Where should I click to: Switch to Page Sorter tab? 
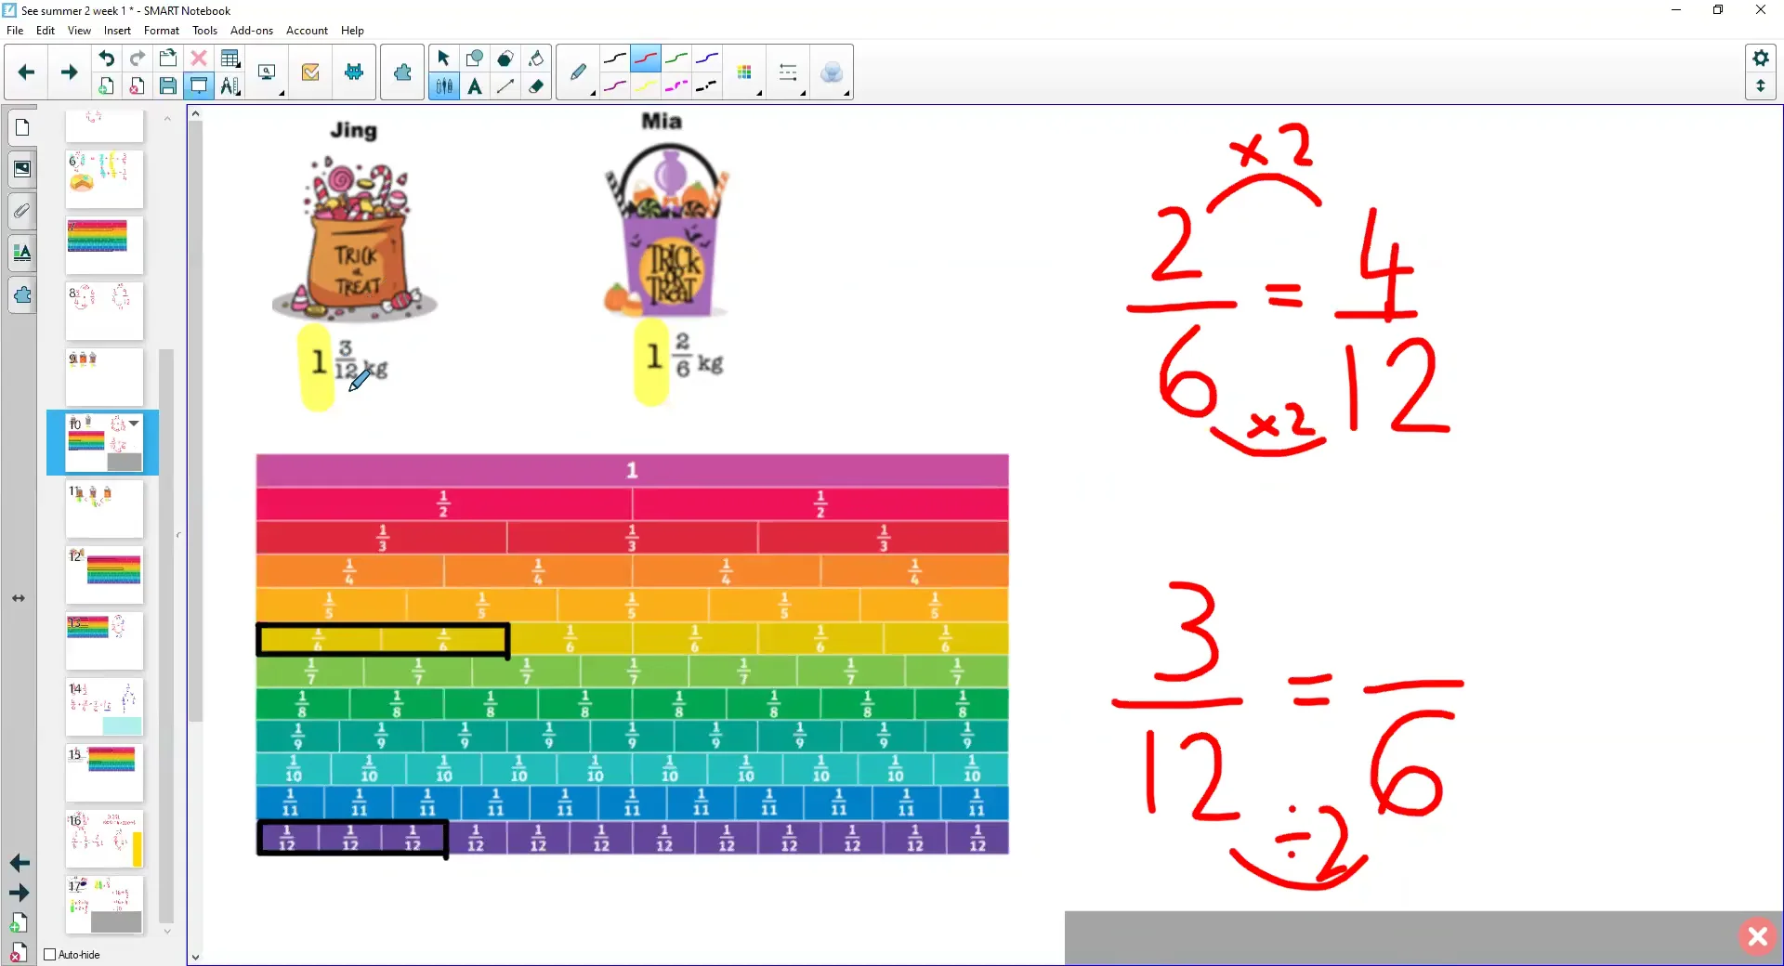22,127
